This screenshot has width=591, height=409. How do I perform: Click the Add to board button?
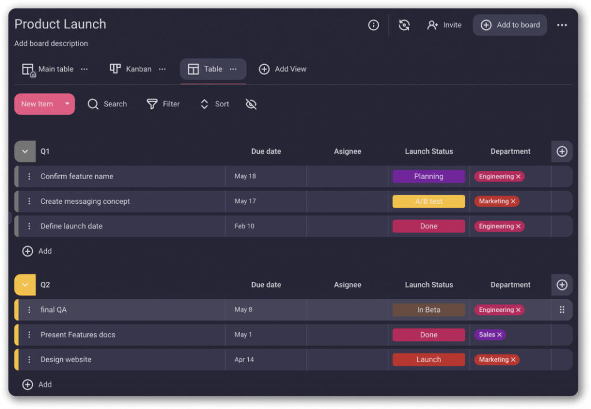510,25
